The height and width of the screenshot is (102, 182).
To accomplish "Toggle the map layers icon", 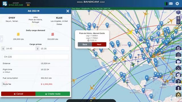I will pyautogui.click(x=178, y=12).
